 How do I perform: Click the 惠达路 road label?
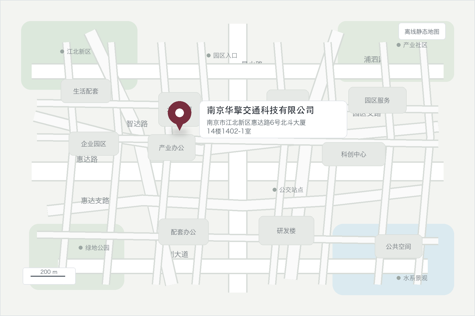(87, 159)
